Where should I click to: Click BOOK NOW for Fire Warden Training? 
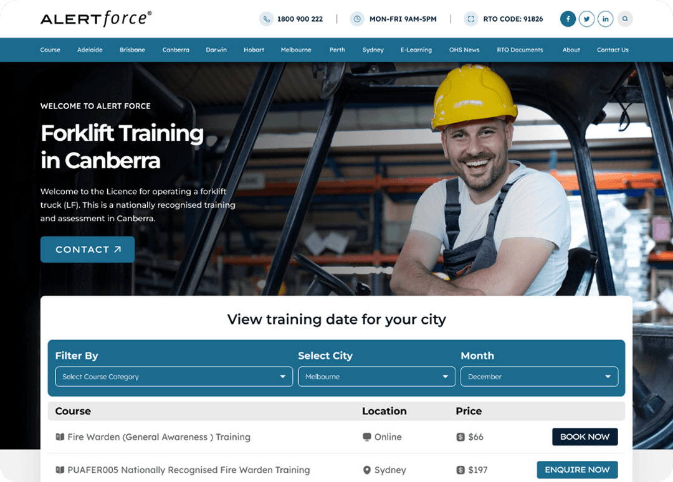(585, 437)
